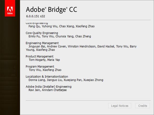Viewport: 154px width, 115px height.
Task: Select the Product Management heading
Action: tap(40, 56)
